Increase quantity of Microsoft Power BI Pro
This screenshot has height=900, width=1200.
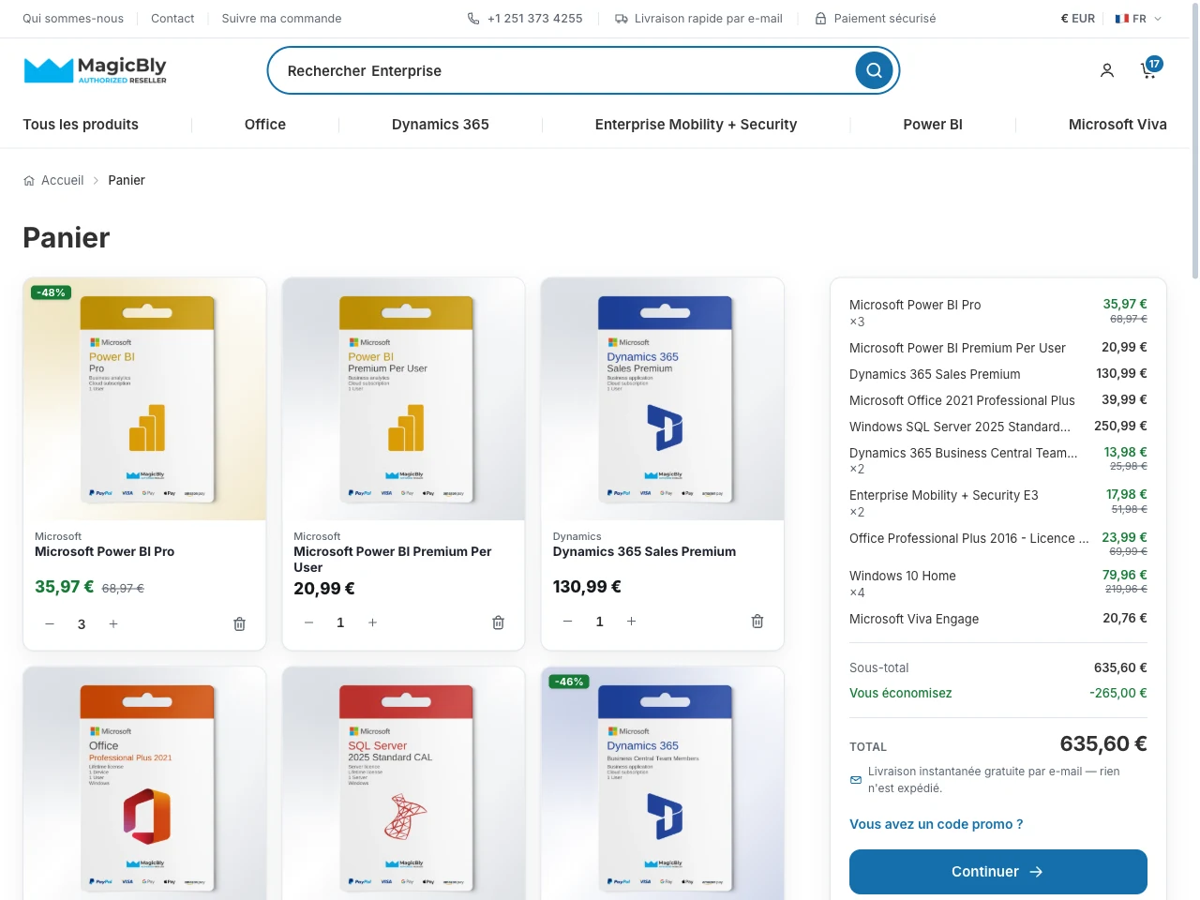[113, 623]
